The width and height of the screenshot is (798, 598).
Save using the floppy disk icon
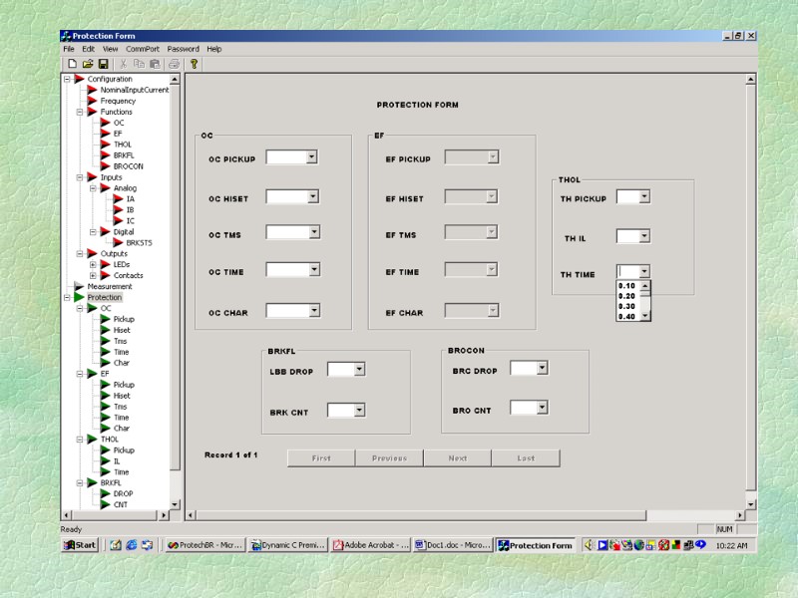tap(103, 64)
